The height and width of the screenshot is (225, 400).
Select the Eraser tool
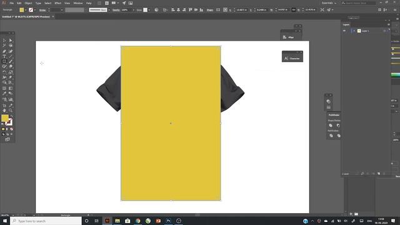pos(11,66)
